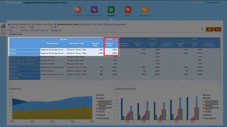Open the user name menu at top right
The image size is (227, 127).
[x=214, y=2]
